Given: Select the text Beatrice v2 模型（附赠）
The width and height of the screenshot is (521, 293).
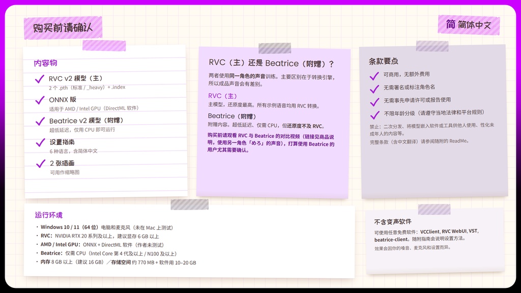Looking at the screenshot, I should click(86, 121).
